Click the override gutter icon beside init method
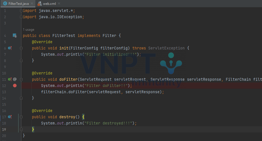 [10, 48]
